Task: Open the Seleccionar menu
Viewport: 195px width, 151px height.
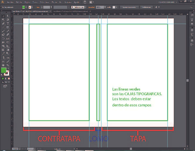Action: click(45, 2)
